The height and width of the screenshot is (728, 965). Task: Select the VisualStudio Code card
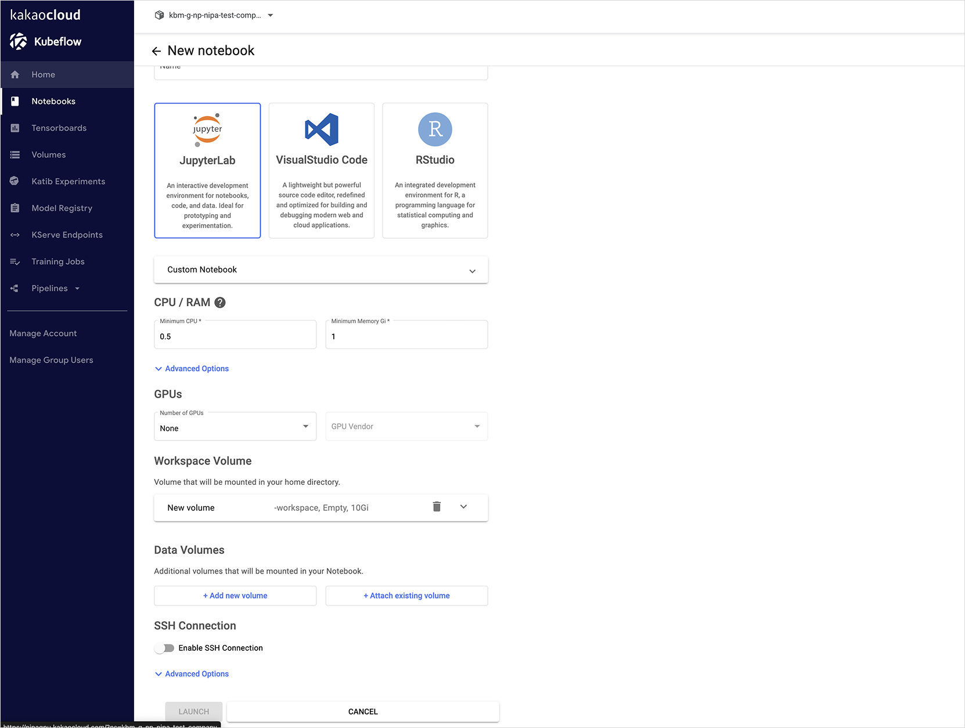[x=322, y=171]
